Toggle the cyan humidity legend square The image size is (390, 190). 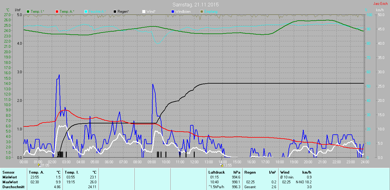click(x=86, y=12)
